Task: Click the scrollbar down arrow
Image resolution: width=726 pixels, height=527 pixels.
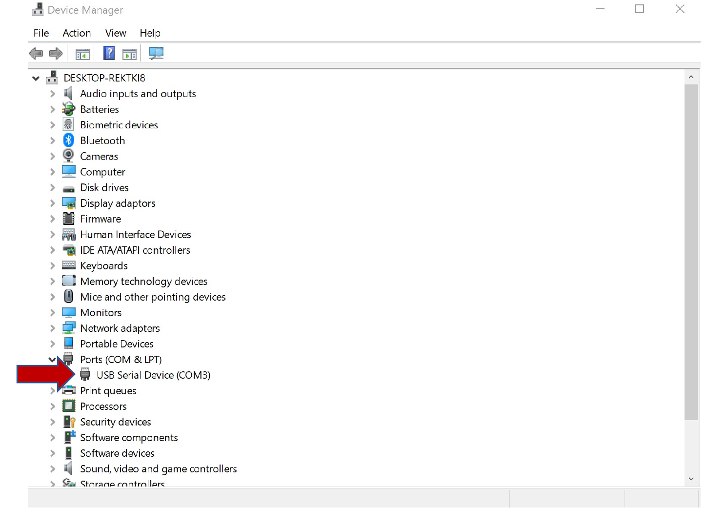Action: [x=691, y=479]
